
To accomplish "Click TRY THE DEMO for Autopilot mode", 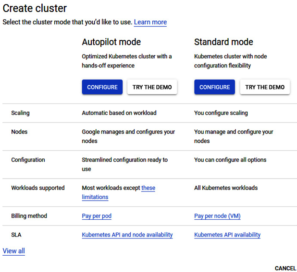I will [x=152, y=87].
